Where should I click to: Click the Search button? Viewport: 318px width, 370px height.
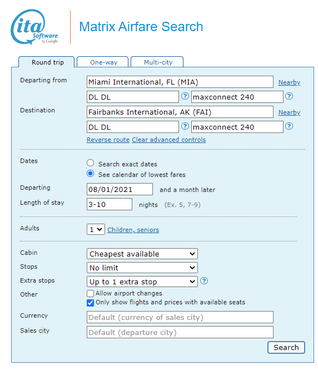pyautogui.click(x=286, y=347)
